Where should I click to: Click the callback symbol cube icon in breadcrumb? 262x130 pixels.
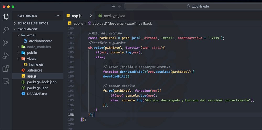90,23
